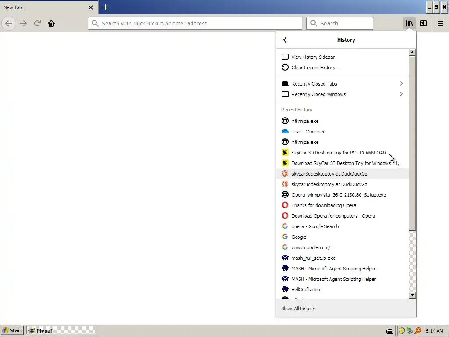449x337 pixels.
Task: Open SkyCar 3D Desktop Toy for PC - DOWNLOAD
Action: [343, 152]
